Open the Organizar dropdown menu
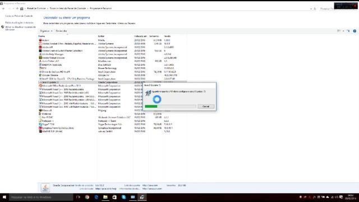359x202 pixels. [x=46, y=31]
